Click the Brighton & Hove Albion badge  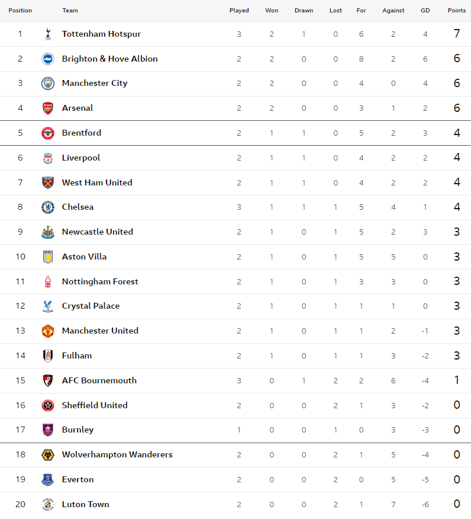(x=48, y=59)
